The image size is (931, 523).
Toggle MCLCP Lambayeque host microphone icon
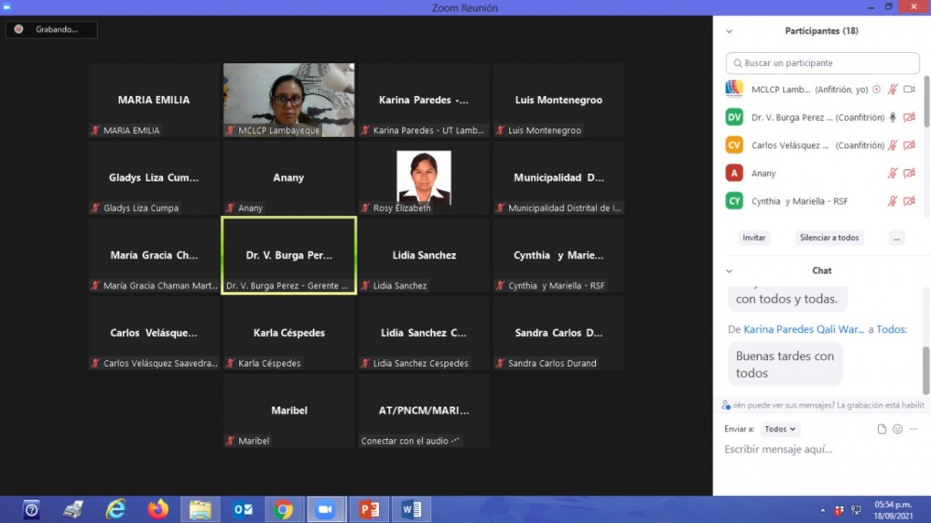pos(892,89)
